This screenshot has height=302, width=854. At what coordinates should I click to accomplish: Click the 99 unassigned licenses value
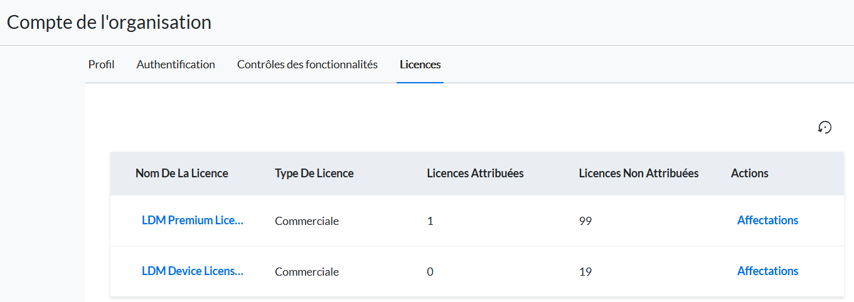(x=585, y=221)
